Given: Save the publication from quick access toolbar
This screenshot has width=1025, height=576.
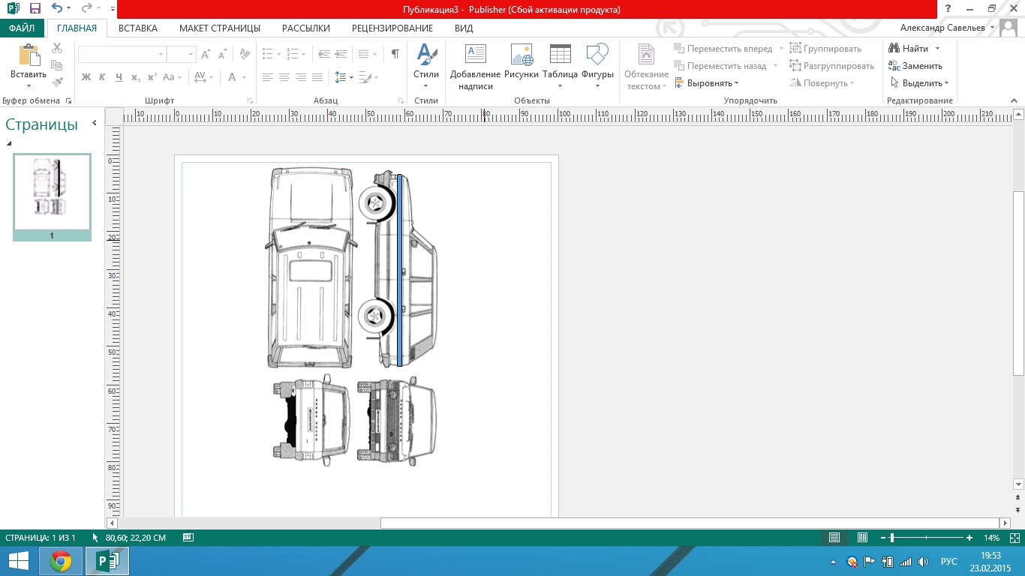Looking at the screenshot, I should click(35, 9).
